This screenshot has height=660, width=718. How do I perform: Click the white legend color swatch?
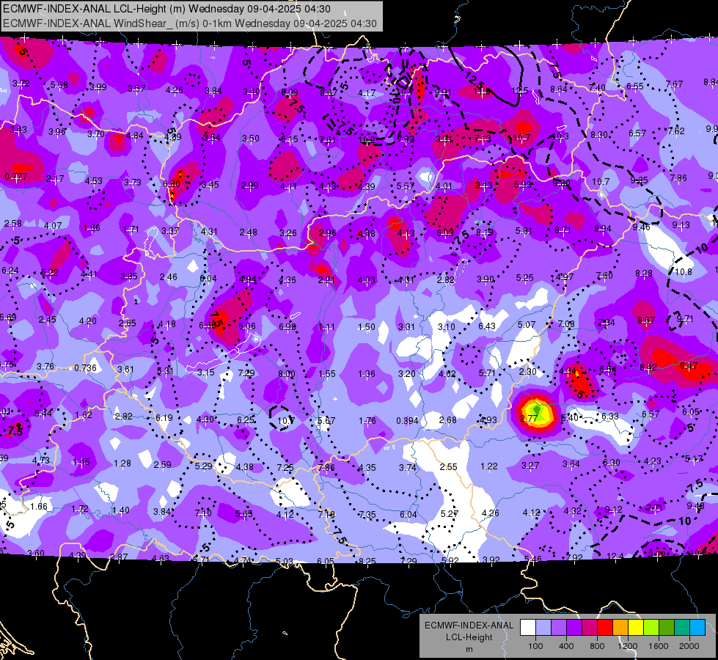528,628
